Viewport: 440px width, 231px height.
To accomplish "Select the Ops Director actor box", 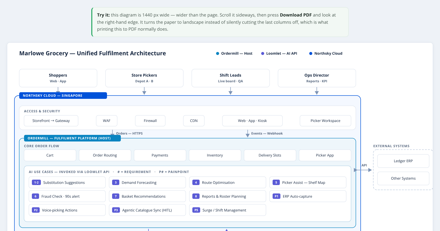I will 317,78.
